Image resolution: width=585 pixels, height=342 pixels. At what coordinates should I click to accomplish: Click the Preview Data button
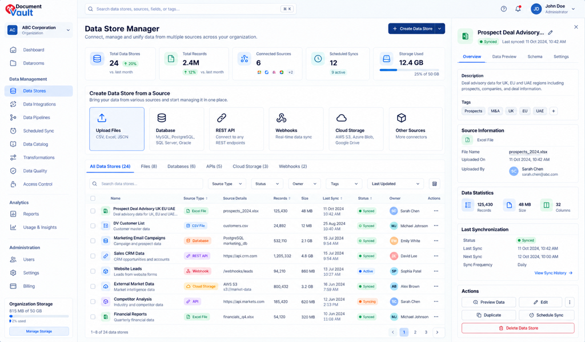pyautogui.click(x=489, y=302)
